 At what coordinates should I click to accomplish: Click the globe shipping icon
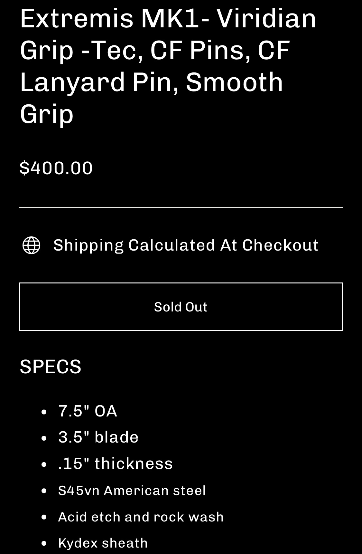pyautogui.click(x=31, y=245)
